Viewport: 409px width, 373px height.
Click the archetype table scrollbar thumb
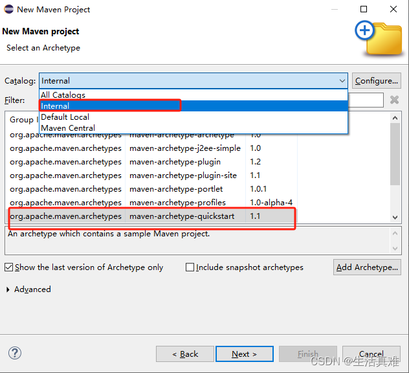395,154
